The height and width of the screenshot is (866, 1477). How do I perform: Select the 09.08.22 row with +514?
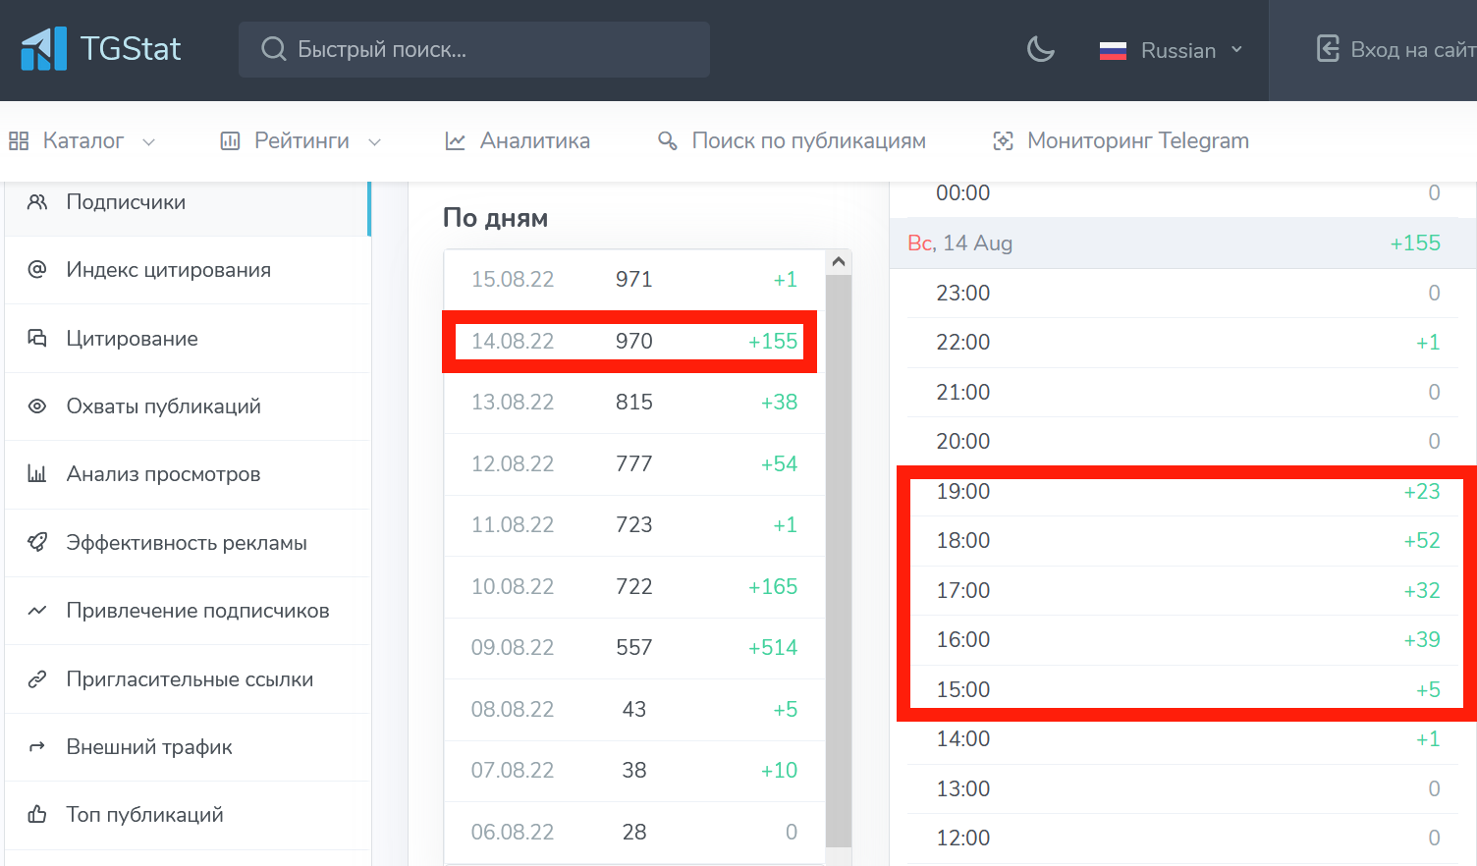[x=634, y=648]
